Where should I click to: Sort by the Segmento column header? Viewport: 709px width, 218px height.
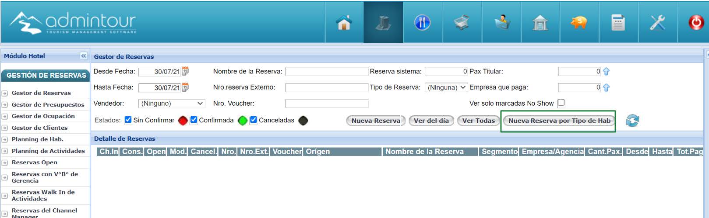coord(499,152)
